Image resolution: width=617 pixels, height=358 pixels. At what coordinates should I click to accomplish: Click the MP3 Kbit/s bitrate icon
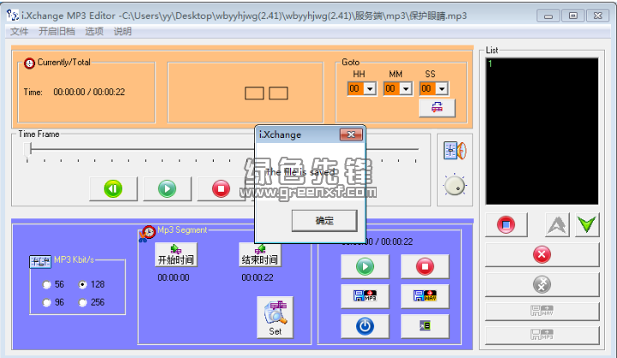(40, 261)
